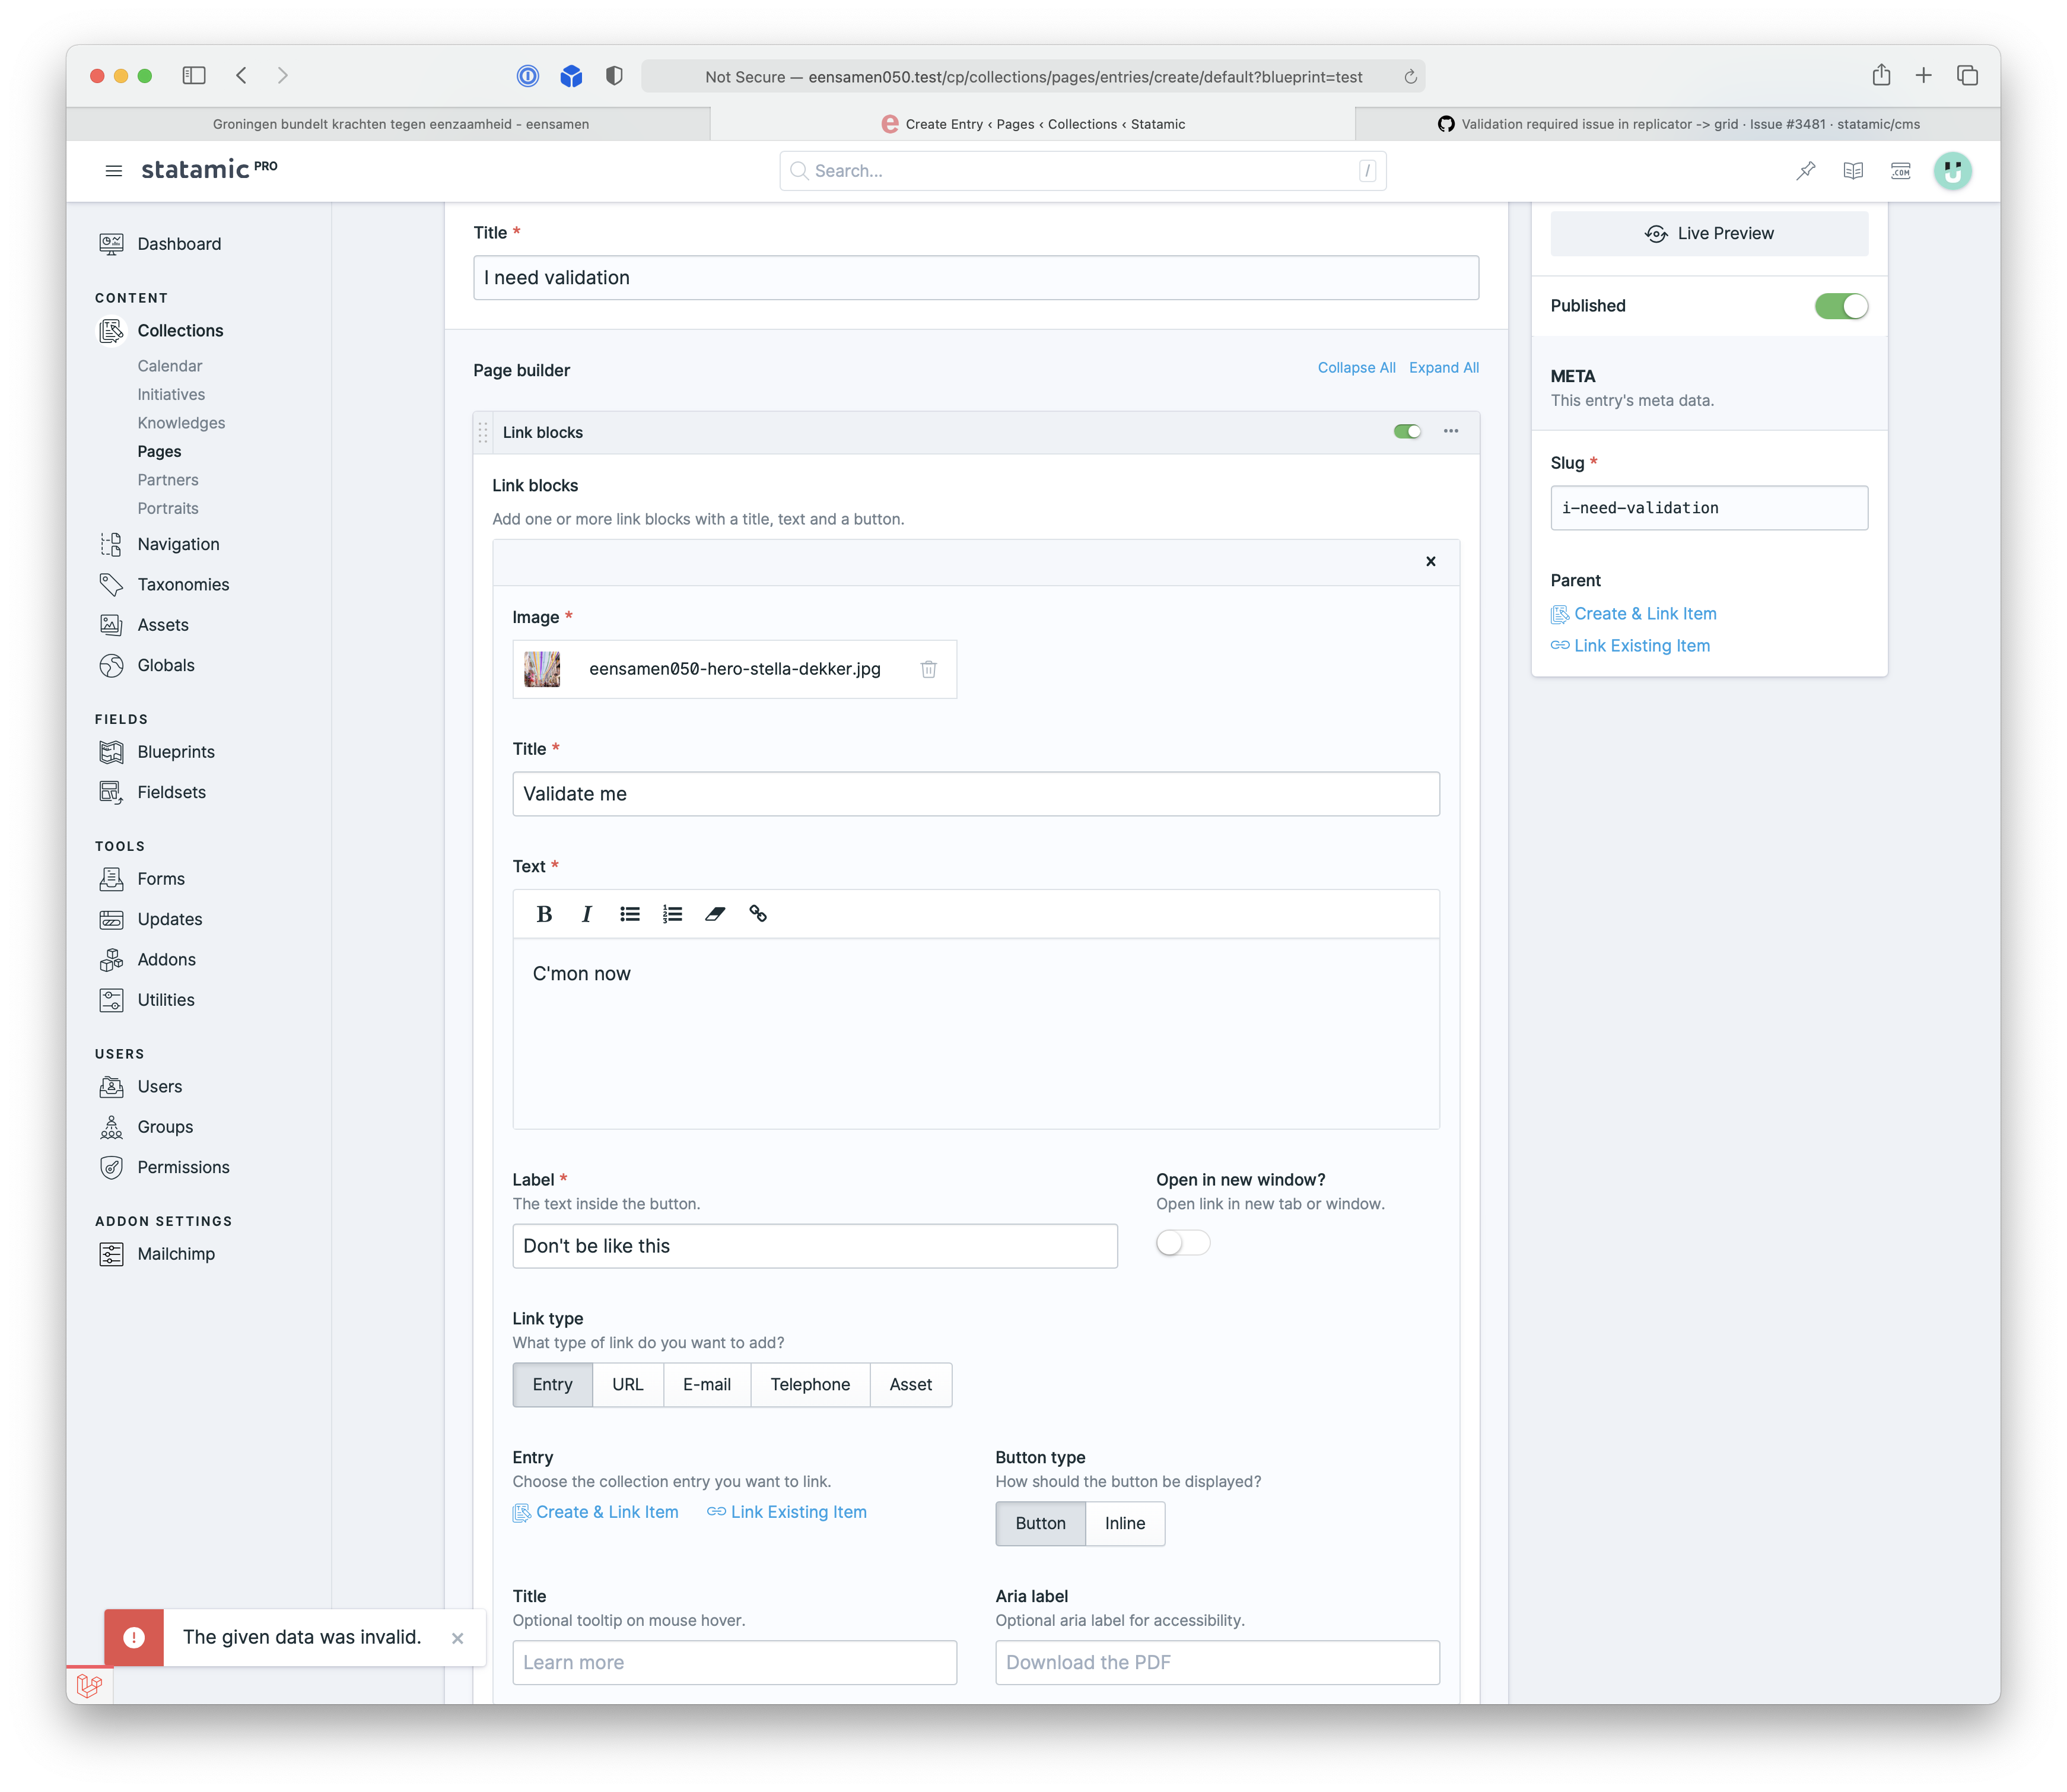Click the hero image thumbnail
Viewport: 2067px width, 1792px height.
(x=542, y=669)
